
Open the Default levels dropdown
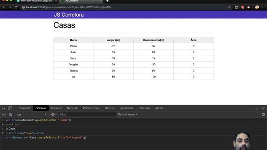tap(128, 115)
